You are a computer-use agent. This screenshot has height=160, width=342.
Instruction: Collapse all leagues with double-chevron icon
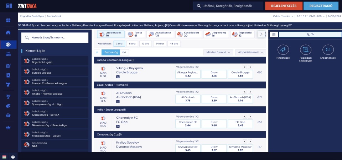97,52
